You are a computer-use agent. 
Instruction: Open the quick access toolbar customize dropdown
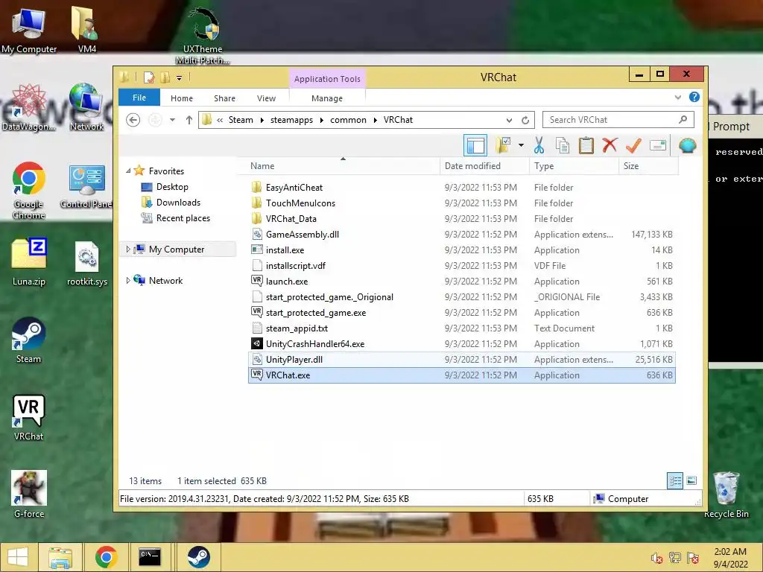point(179,77)
